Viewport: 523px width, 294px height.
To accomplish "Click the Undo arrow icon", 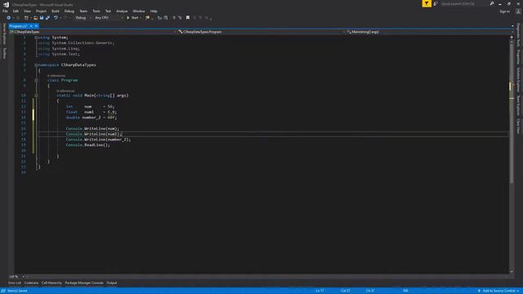I will [56, 18].
